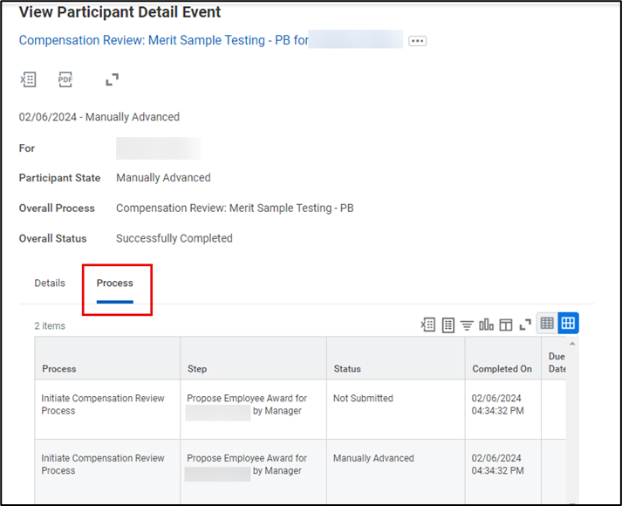Open the table filter icon
Viewport: 622px width, 506px height.
[467, 325]
